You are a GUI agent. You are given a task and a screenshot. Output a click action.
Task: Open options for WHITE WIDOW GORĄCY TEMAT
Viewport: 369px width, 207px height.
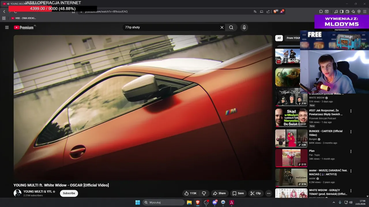coord(351,191)
